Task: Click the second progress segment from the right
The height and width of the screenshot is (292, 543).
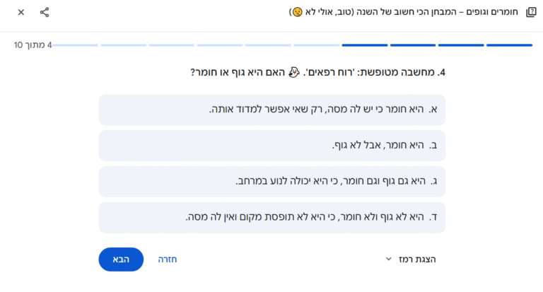Action: [x=461, y=45]
